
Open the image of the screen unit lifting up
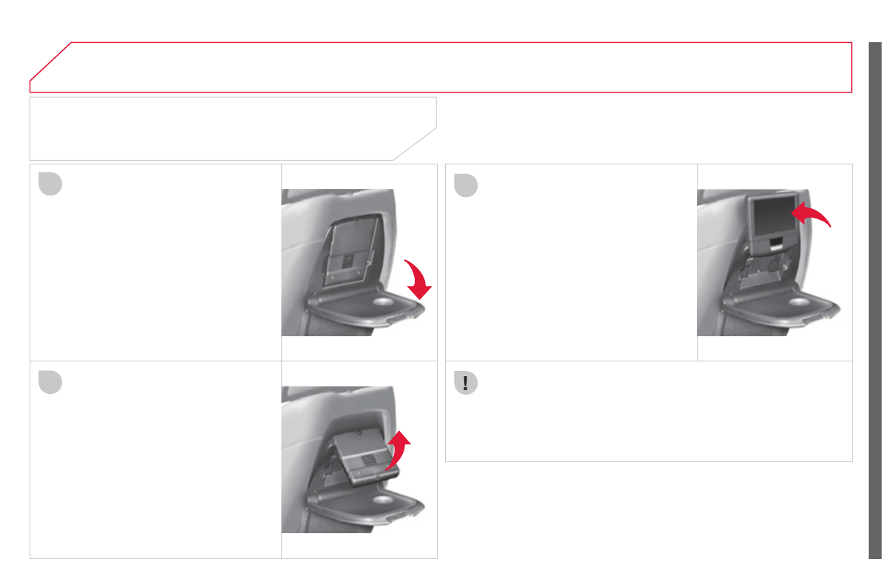point(354,459)
